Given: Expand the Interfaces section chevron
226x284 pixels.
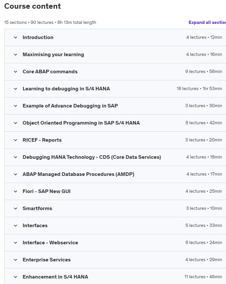Looking at the screenshot, I should click(15, 226).
